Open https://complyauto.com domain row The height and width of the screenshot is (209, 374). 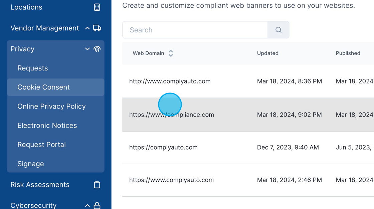(x=248, y=147)
